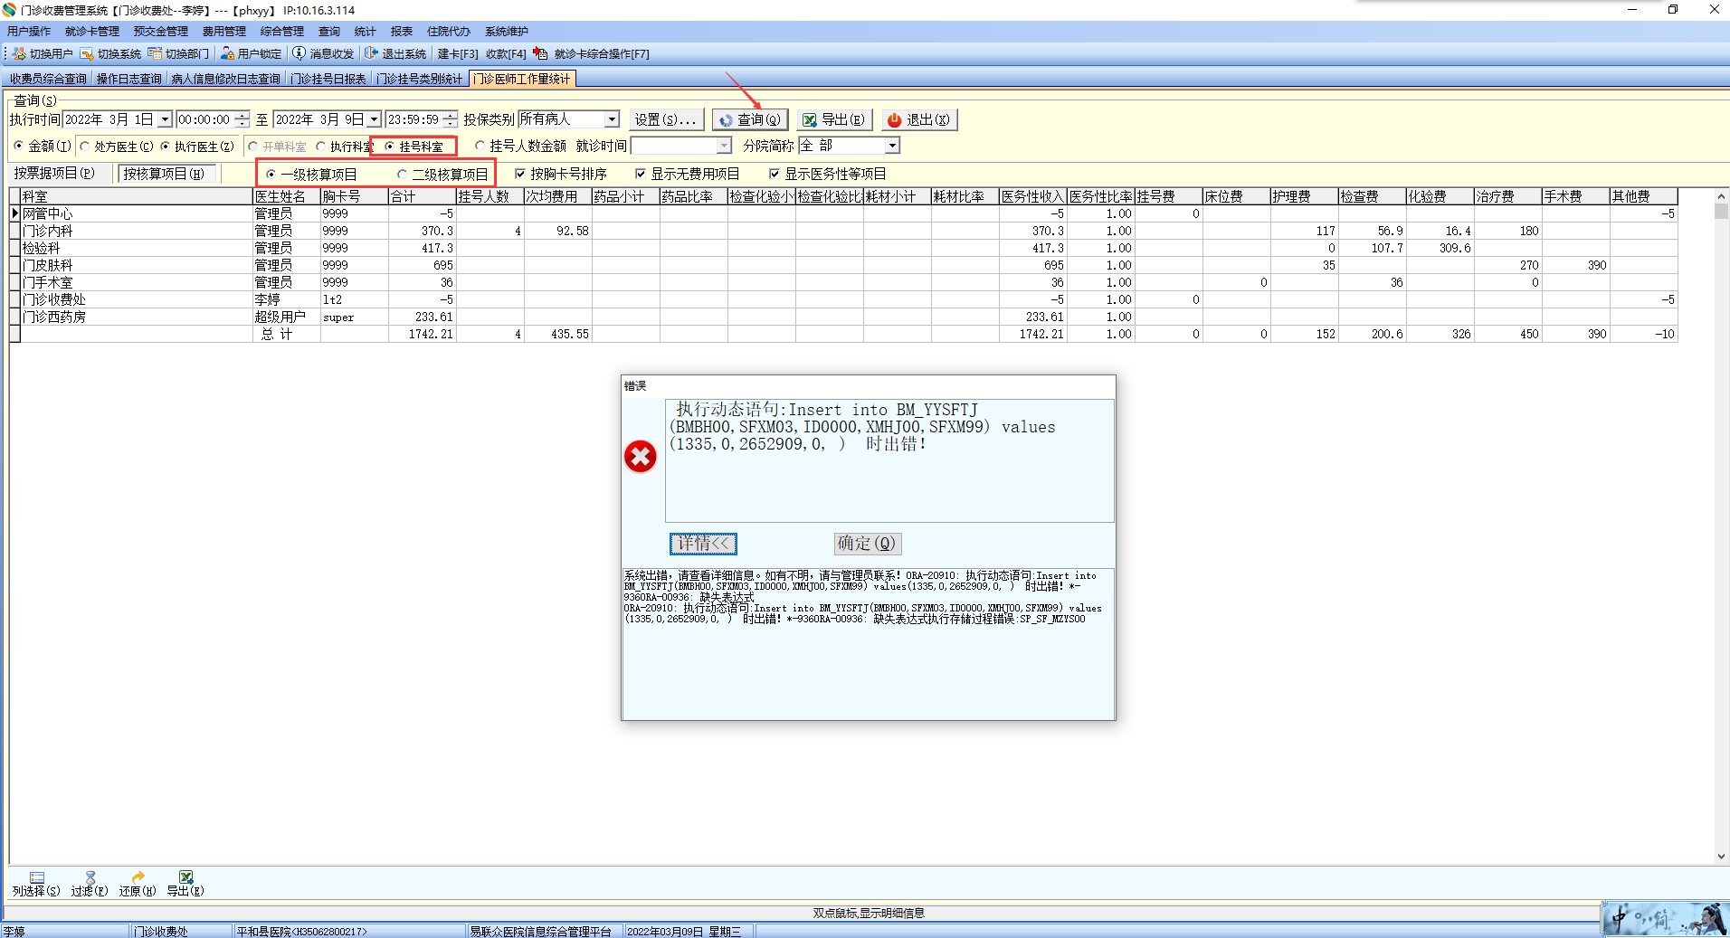1730x938 pixels.
Task: Click the refresh icon on 查询 button
Action: coord(726,120)
